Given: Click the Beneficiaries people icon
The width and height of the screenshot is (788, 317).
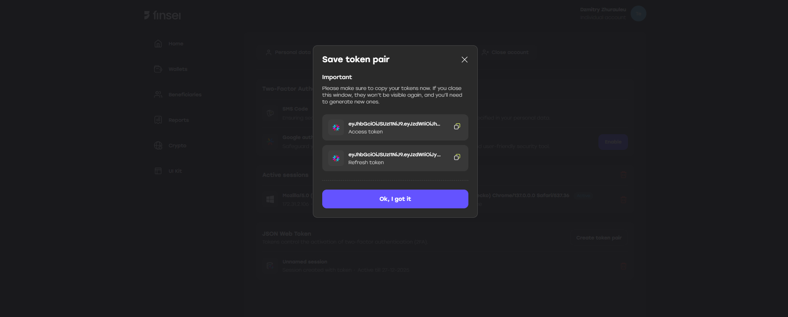Looking at the screenshot, I should point(158,94).
